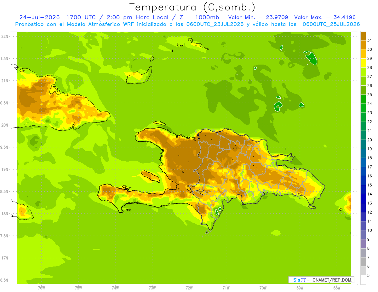Pick the purple legend swatch between 9 and 10

(x=363, y=235)
